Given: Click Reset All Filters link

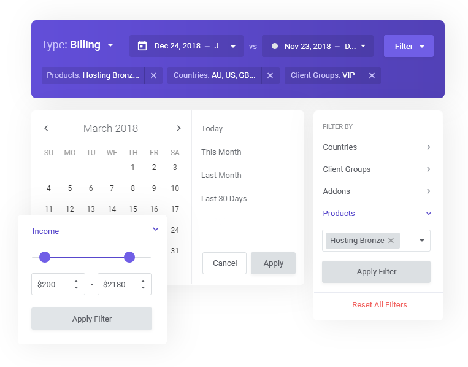Looking at the screenshot, I should pyautogui.click(x=379, y=305).
